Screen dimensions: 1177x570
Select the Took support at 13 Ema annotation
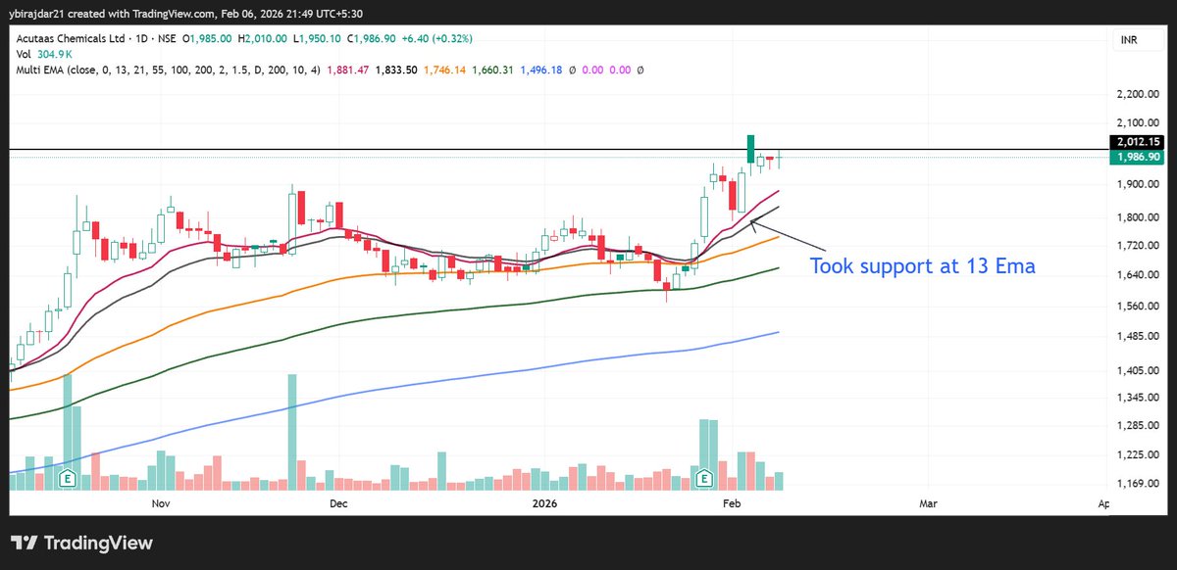click(x=922, y=265)
